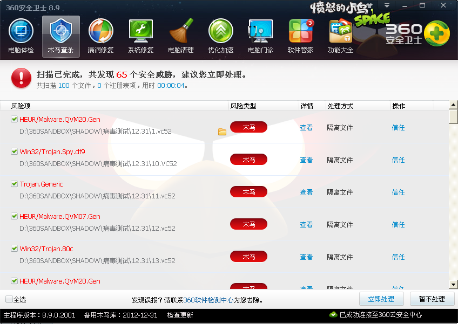Screen dimensions: 458x324
Task: Click the 木马 badge for 11.vc52
Action: [248, 192]
